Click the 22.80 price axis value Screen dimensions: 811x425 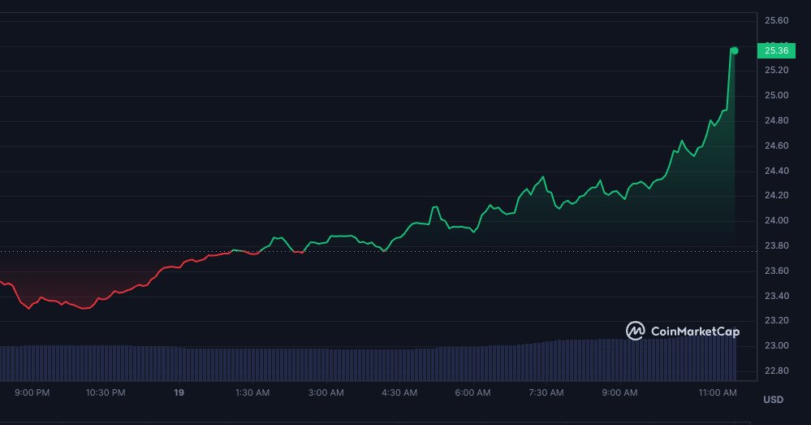coord(776,371)
